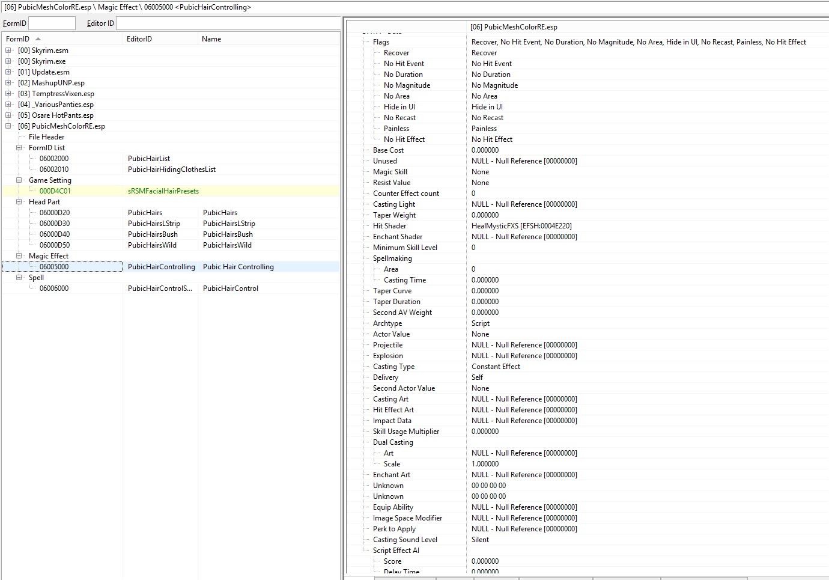Select the Hit Effect Art row

(x=588, y=410)
